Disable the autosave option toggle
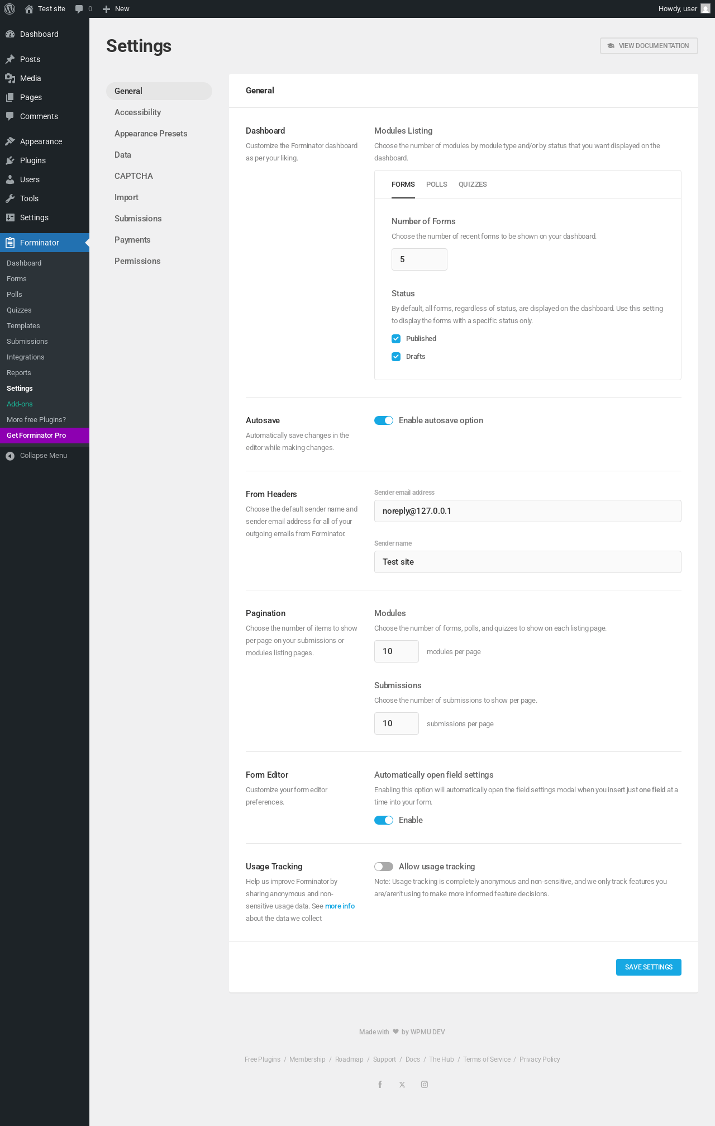Viewport: 715px width, 1126px height. pyautogui.click(x=384, y=420)
